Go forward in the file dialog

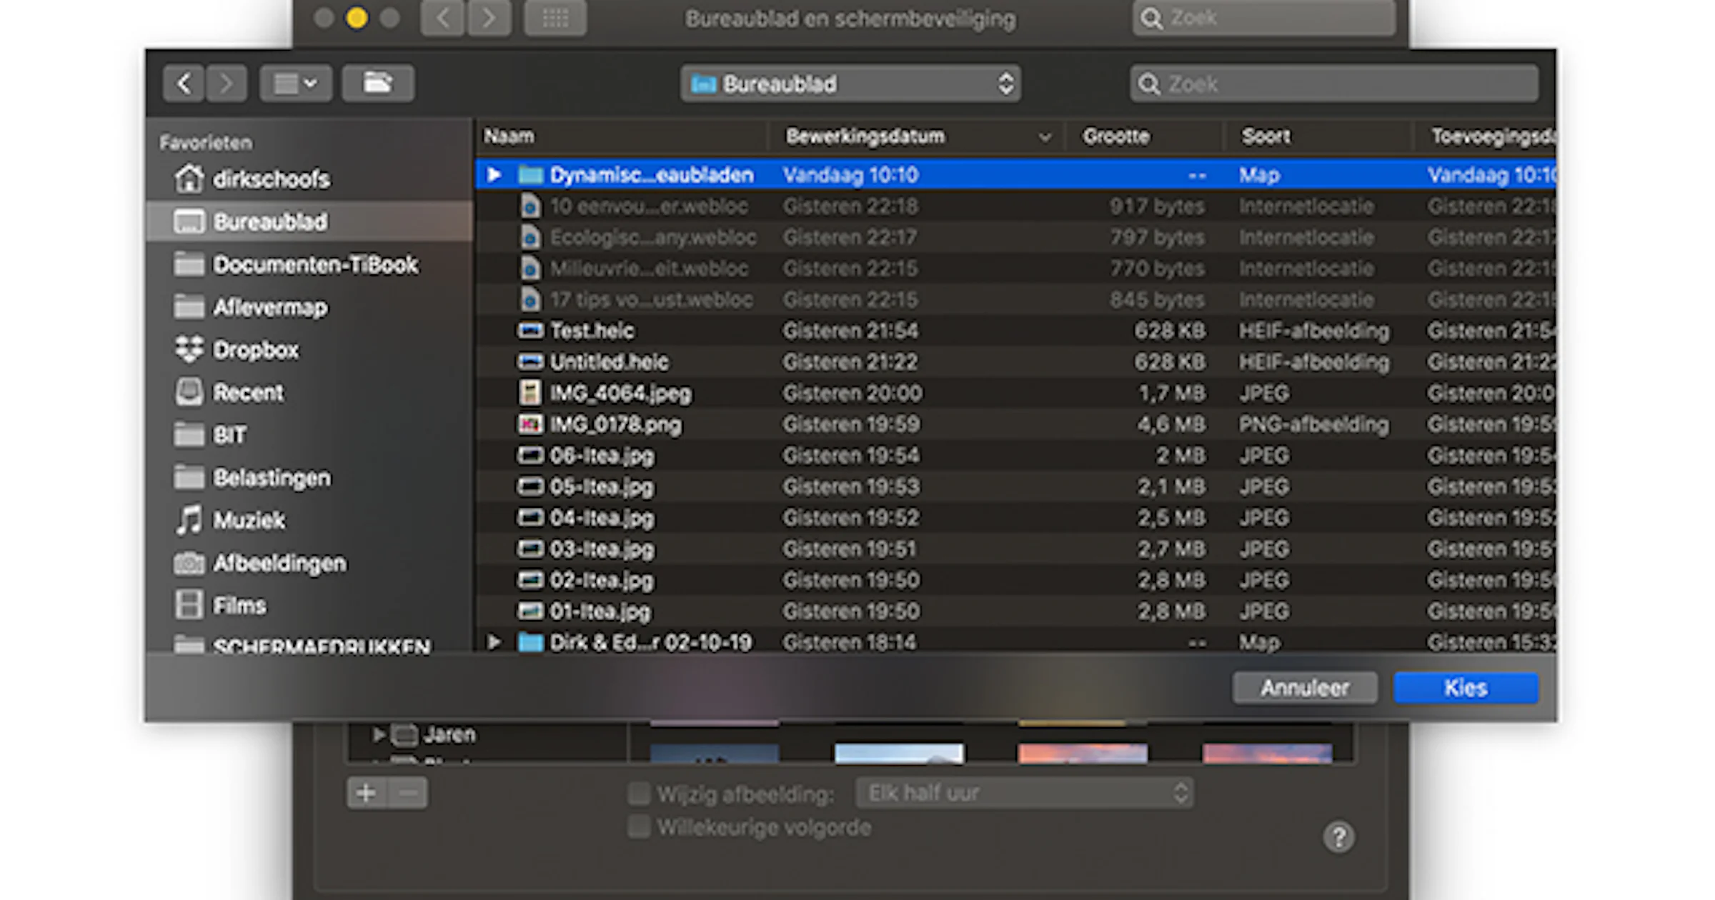click(x=226, y=84)
